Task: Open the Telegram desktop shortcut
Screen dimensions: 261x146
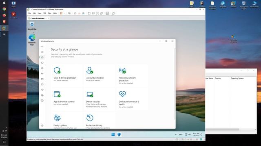Action: click(223, 4)
